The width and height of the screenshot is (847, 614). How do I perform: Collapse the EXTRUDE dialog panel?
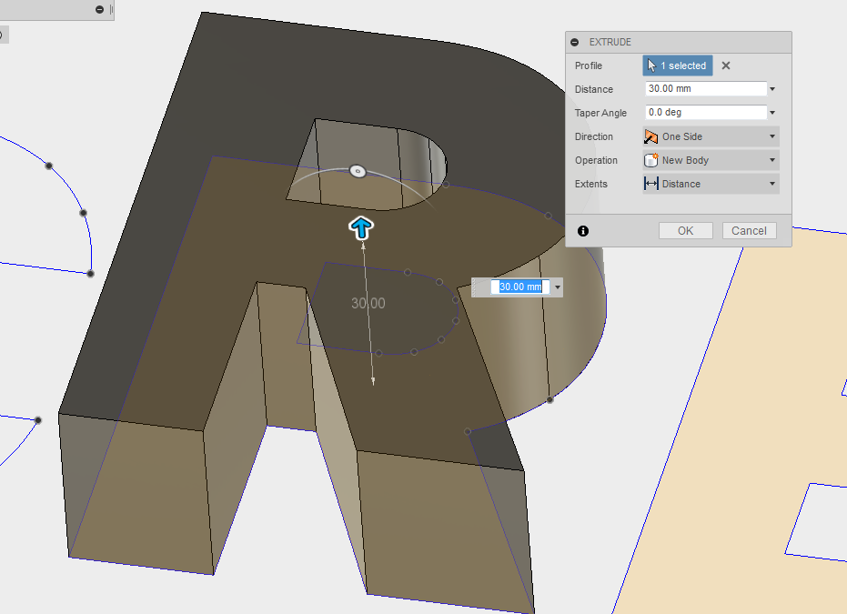point(574,43)
